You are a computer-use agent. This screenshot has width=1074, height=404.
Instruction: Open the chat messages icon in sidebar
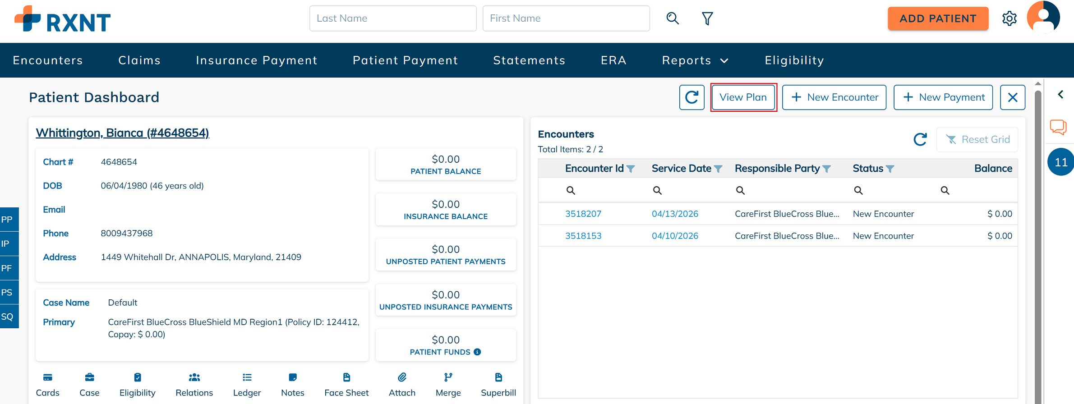coord(1058,127)
